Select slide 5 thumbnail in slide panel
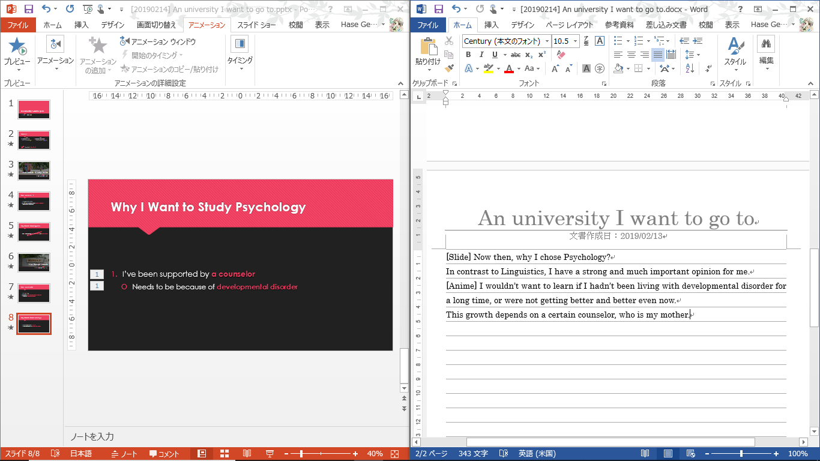820x461 pixels. (x=34, y=232)
